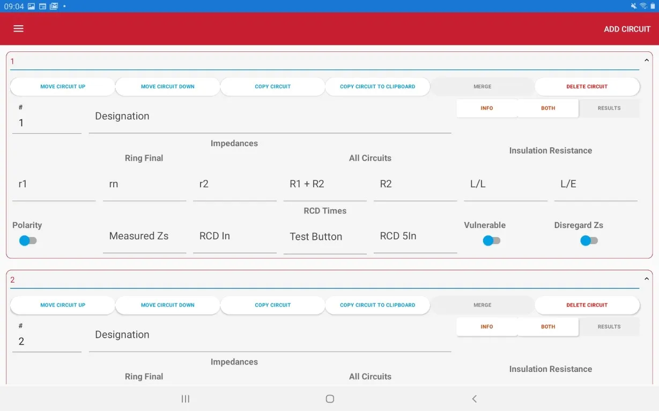The width and height of the screenshot is (659, 411).
Task: Switch to the Info tab in circuit 1
Action: coord(487,108)
